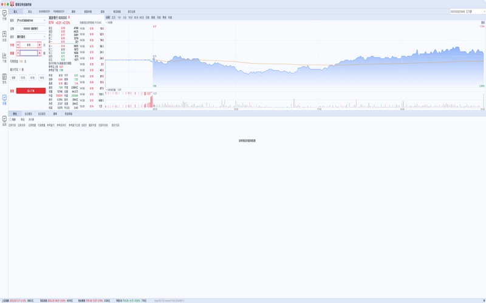Select the 日线 daily chart period

point(148,18)
